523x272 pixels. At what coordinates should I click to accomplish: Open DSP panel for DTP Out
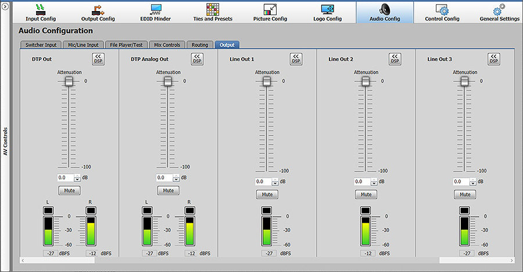(98, 59)
